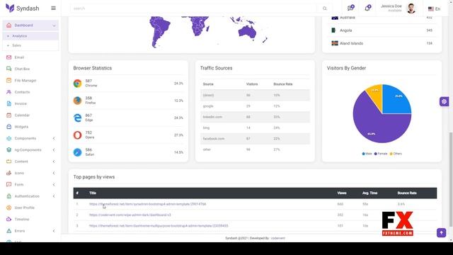The image size is (453, 255).
Task: Open the third top-pages dashtreme link
Action: click(159, 226)
